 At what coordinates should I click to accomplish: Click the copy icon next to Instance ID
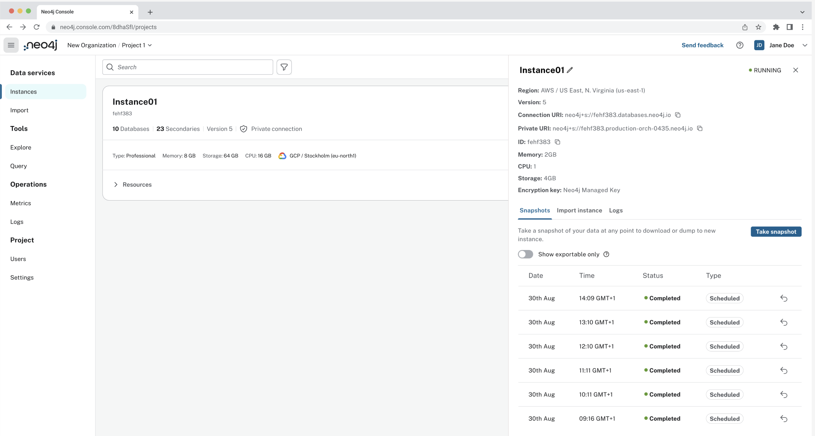[x=557, y=141]
